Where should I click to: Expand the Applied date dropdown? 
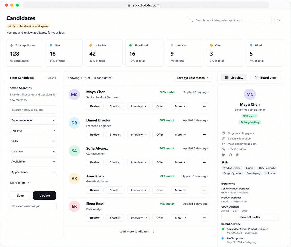[33, 172]
